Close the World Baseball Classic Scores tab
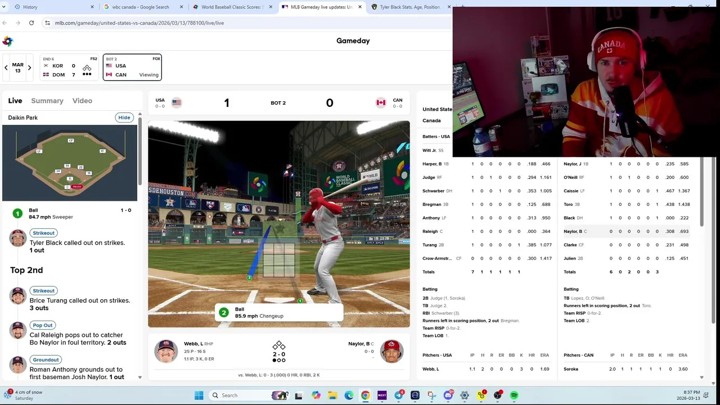 [x=271, y=7]
